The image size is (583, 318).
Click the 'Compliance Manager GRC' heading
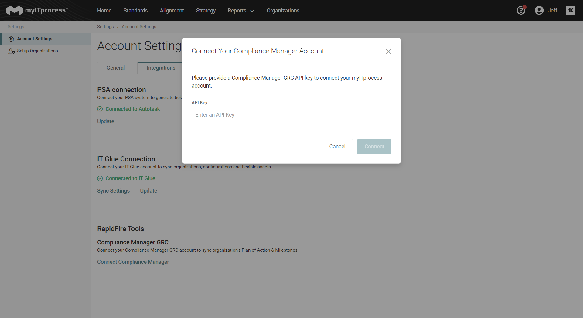click(x=133, y=242)
